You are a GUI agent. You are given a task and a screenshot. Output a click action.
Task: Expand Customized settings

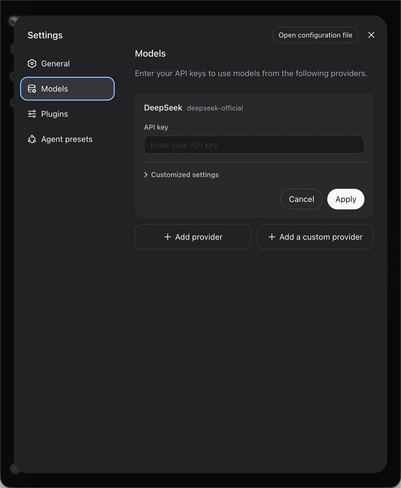[182, 174]
